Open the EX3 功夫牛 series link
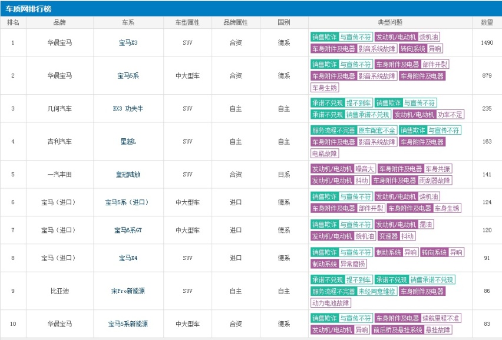 128,109
